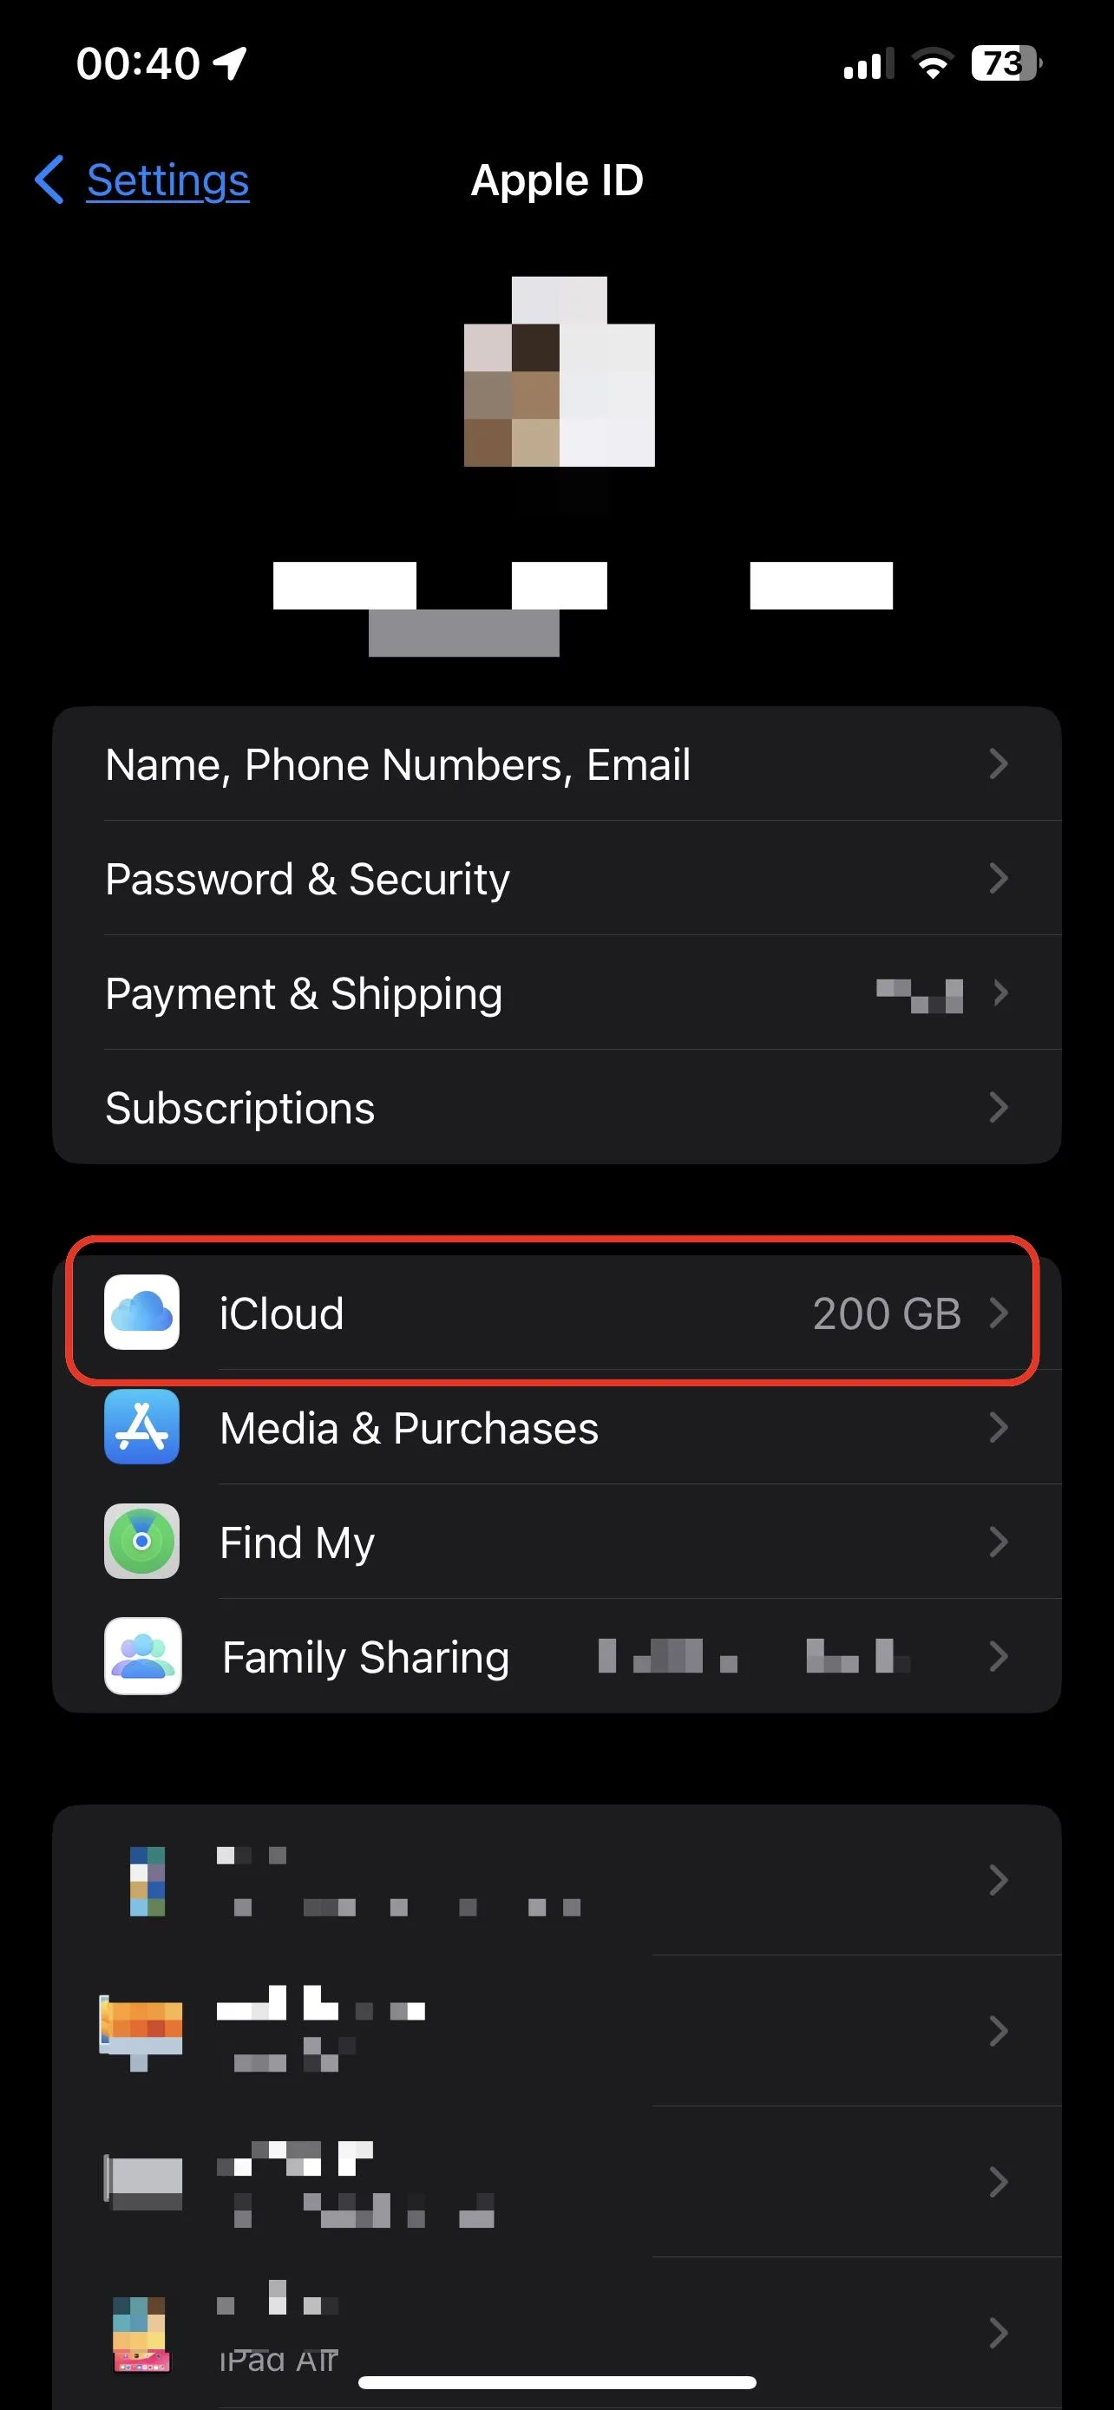Go back to Settings
Image resolution: width=1114 pixels, height=2410 pixels.
pos(167,180)
